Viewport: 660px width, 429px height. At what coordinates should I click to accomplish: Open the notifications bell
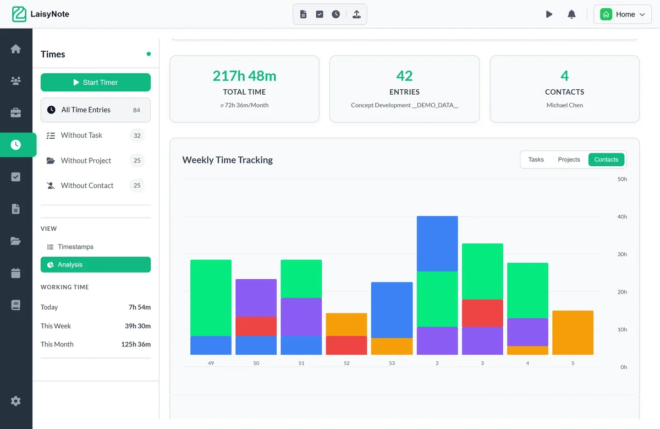point(571,14)
